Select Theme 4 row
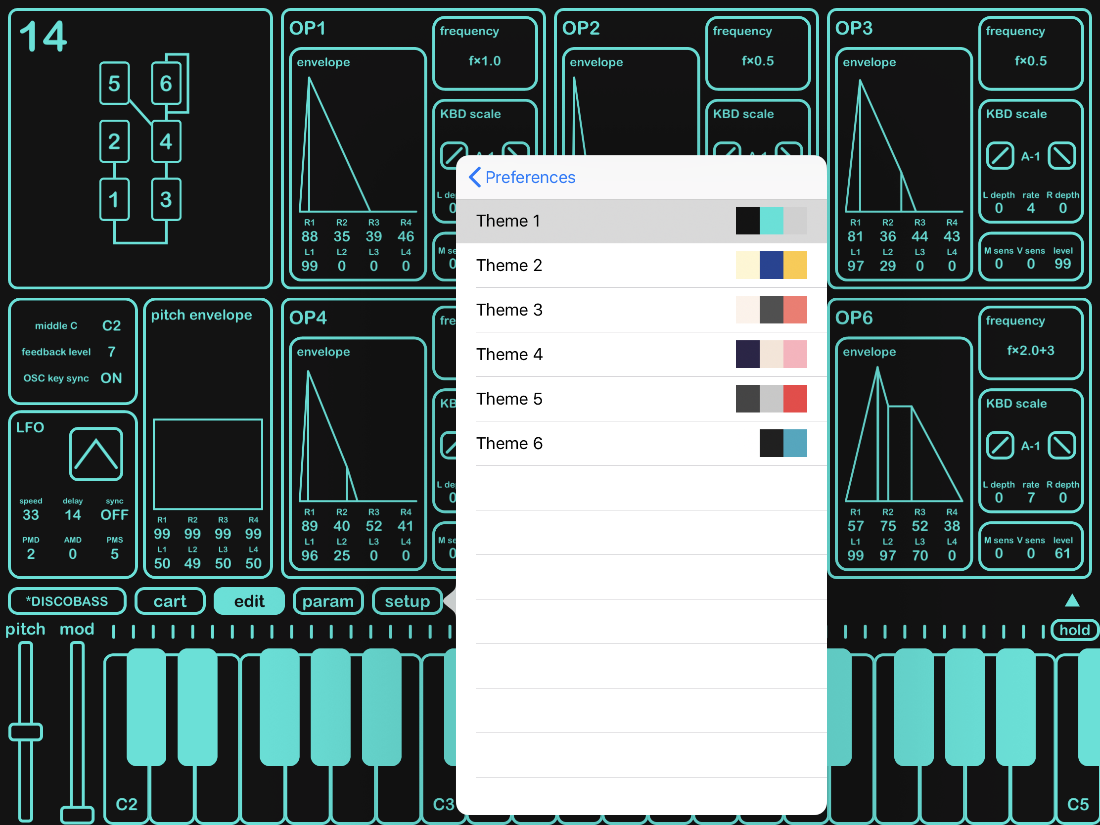The image size is (1100, 825). click(641, 354)
